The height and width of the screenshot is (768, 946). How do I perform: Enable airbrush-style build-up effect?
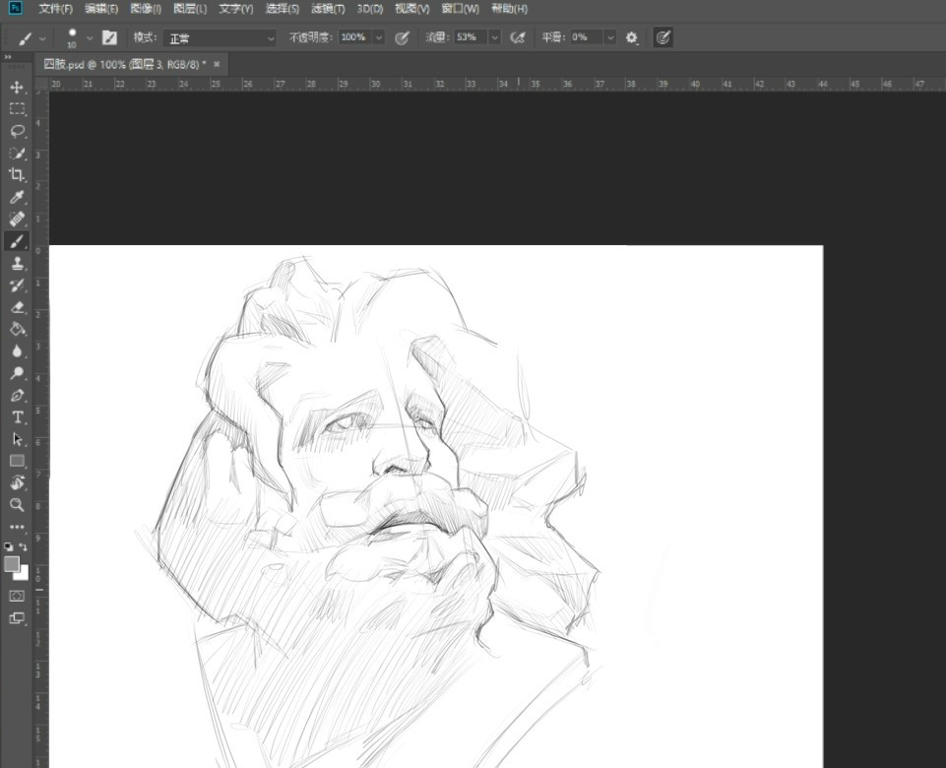pos(517,37)
